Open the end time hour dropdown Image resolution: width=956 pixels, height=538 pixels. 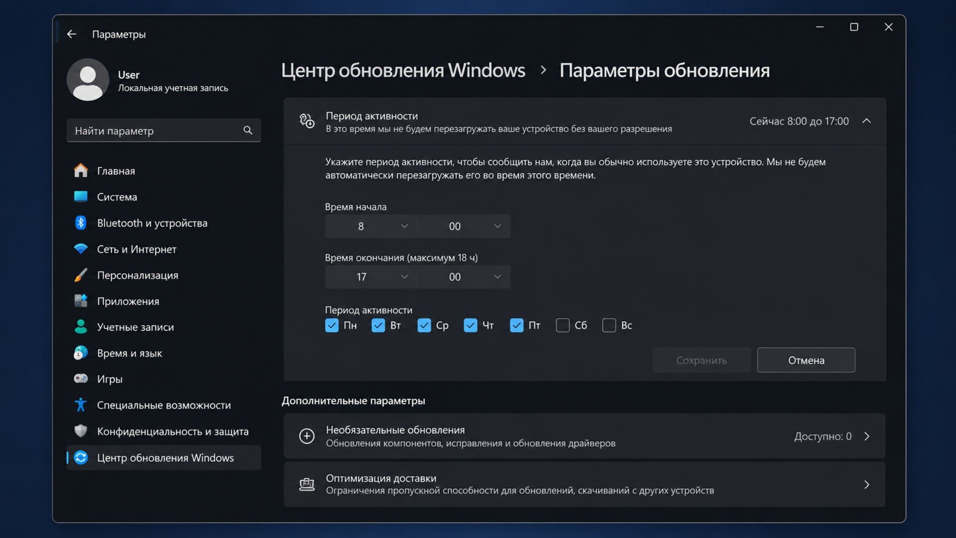point(371,276)
